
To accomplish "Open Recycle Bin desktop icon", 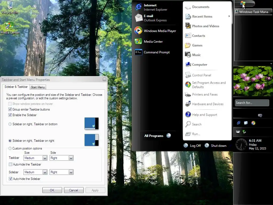I will (10, 7).
